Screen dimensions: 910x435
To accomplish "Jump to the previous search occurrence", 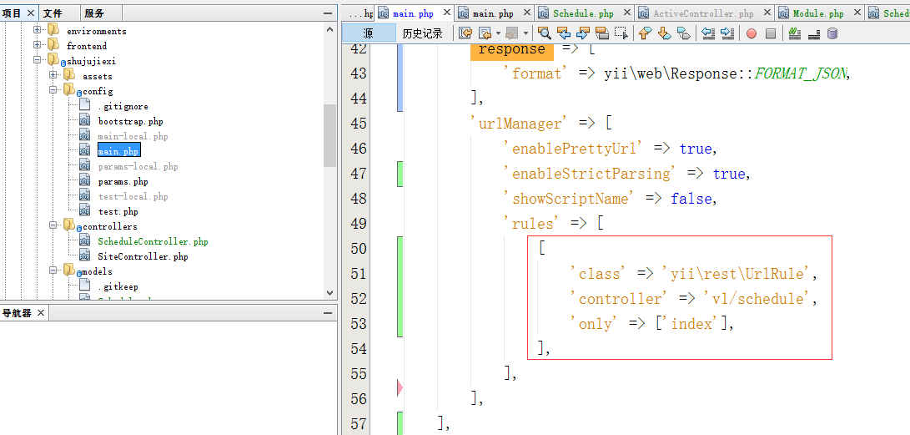I will 564,33.
